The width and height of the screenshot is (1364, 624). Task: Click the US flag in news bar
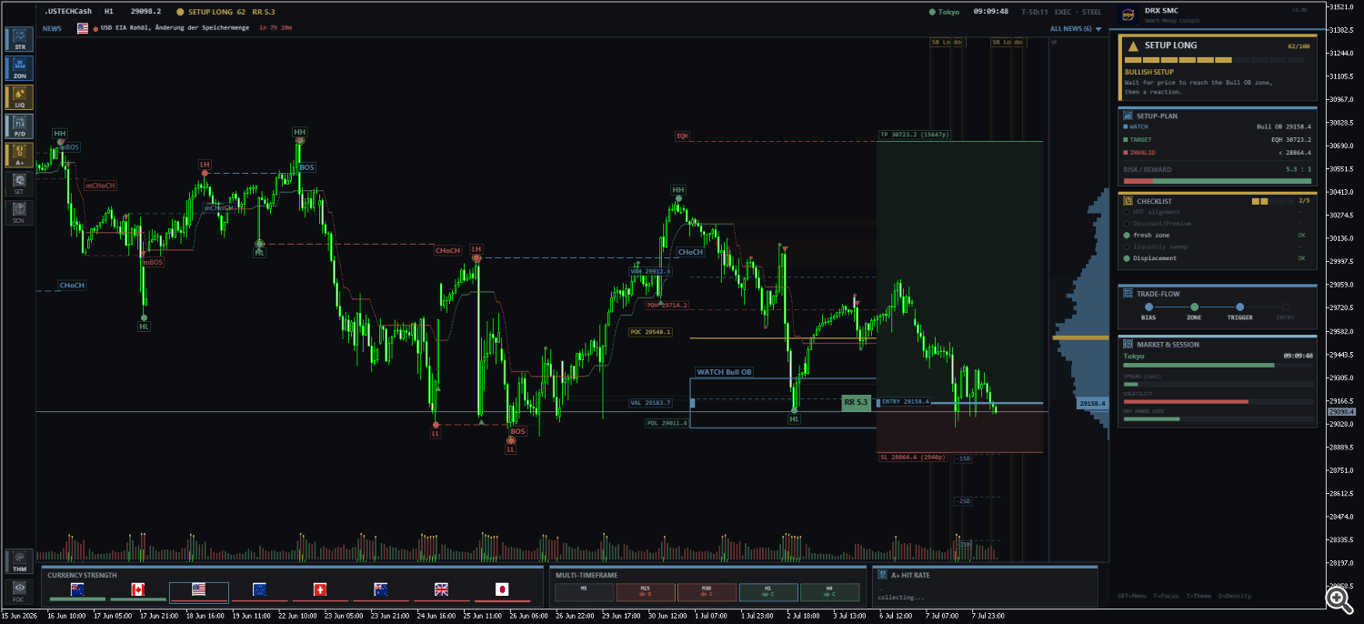pos(83,28)
